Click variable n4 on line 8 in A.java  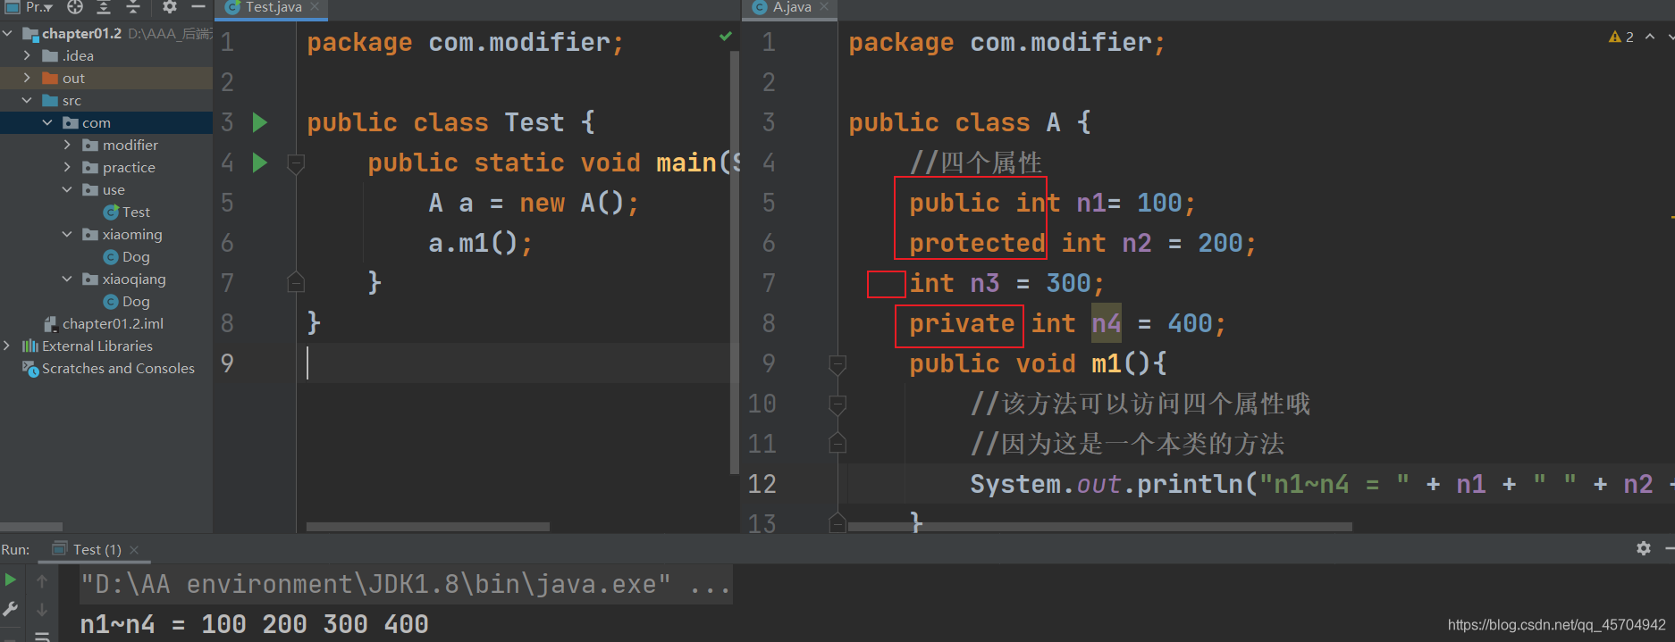[x=1106, y=323]
